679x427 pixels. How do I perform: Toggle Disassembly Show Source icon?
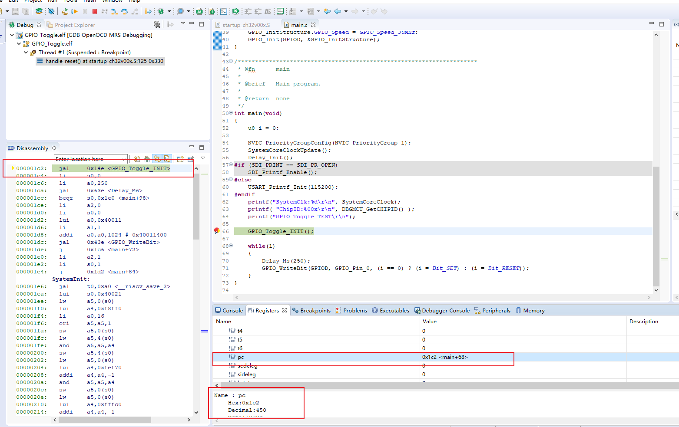(x=167, y=159)
